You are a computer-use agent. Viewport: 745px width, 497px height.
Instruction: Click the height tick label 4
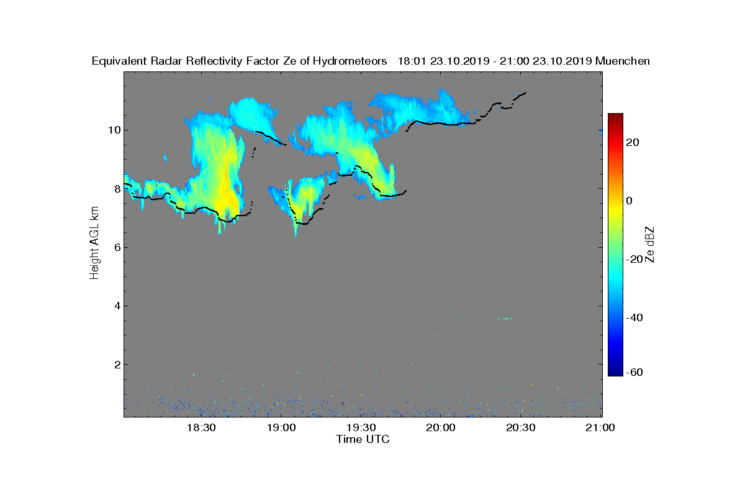pos(117,306)
